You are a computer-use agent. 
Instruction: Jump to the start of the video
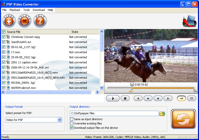[x=138, y=99]
